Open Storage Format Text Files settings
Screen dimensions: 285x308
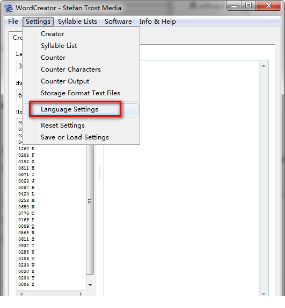point(81,93)
